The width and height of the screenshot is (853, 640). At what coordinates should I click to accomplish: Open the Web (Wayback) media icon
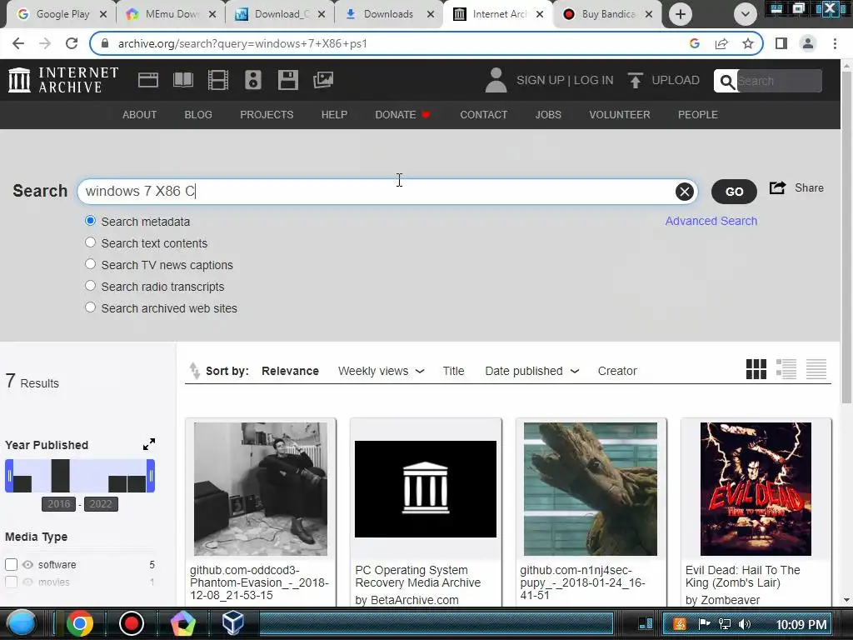click(x=148, y=80)
